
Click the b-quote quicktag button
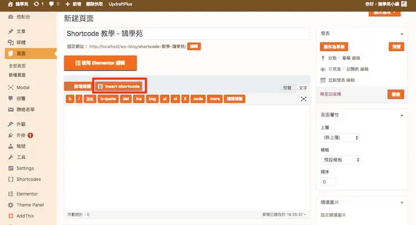[x=108, y=99]
